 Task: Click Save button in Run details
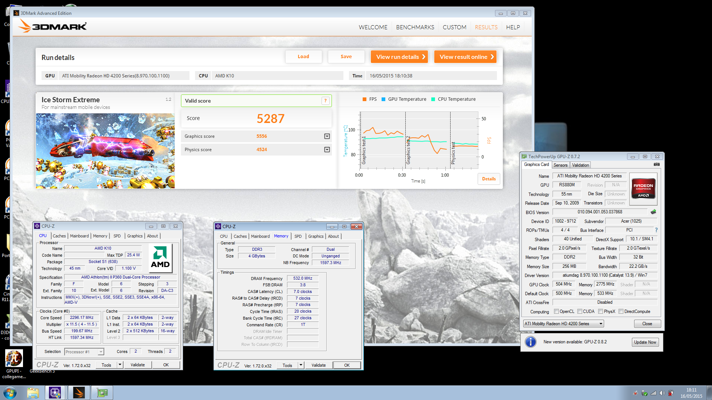(x=346, y=57)
